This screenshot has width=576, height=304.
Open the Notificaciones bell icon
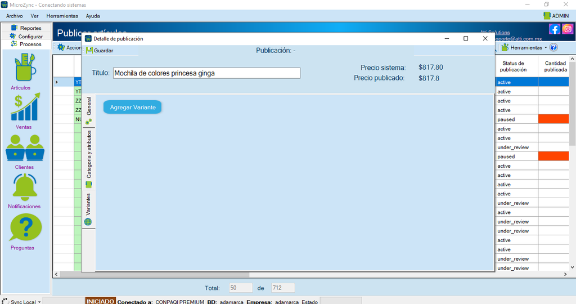(25, 187)
